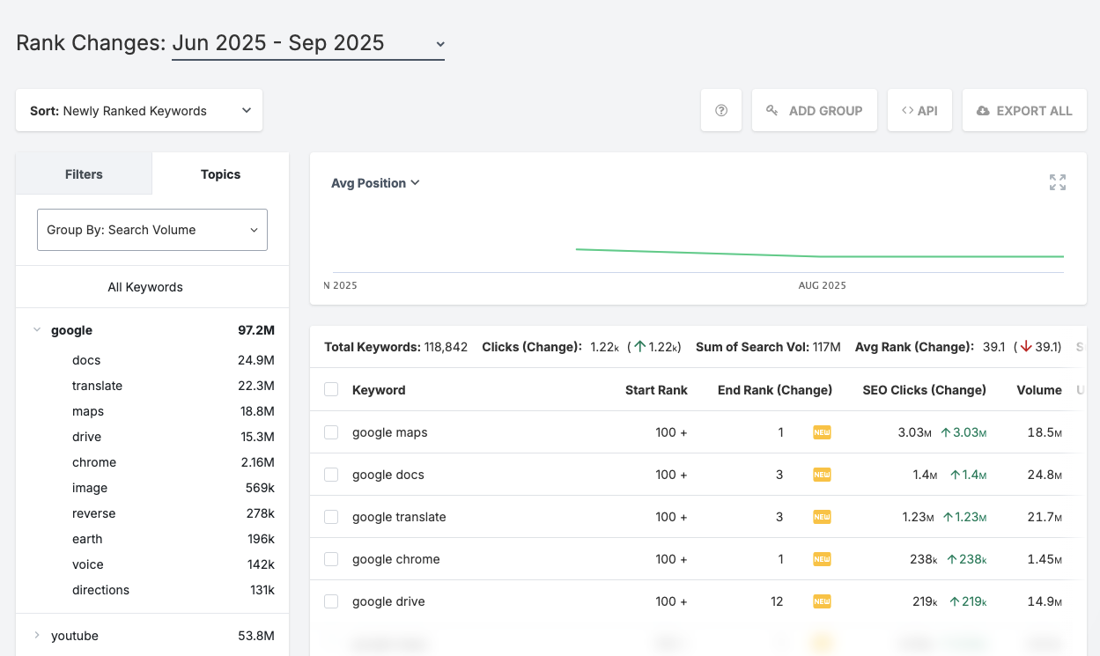The width and height of the screenshot is (1100, 656).
Task: Open the Jun 2025 - Sep 2025 date selector
Action: (307, 42)
